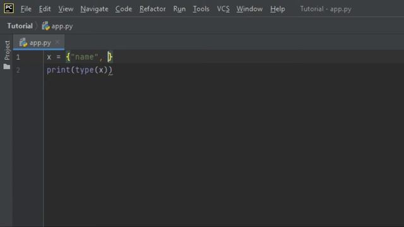Click the Python file icon in breadcrumb
404x227 pixels.
click(x=45, y=26)
